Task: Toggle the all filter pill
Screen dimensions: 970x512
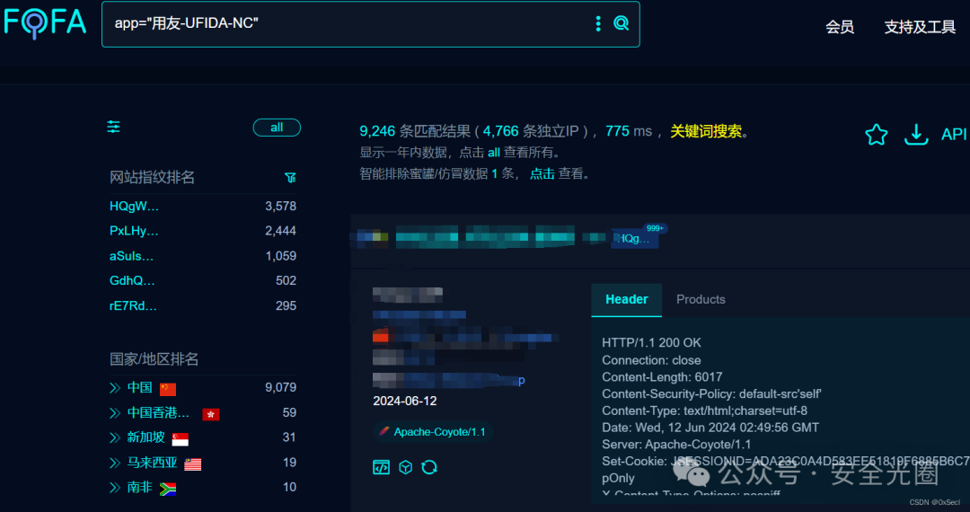Action: coord(277,128)
